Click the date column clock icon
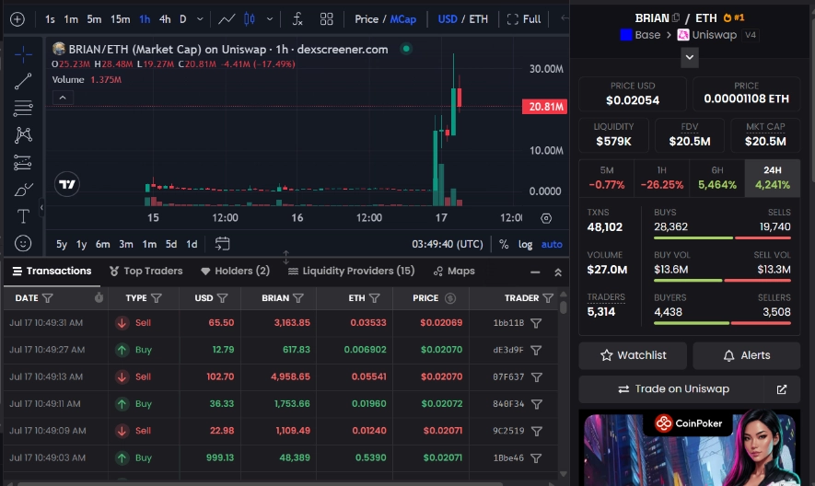 tap(99, 298)
